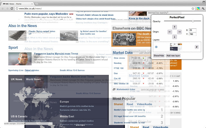Click the Marketwatch ticker icon
The height and width of the screenshot is (128, 206).
point(114,89)
